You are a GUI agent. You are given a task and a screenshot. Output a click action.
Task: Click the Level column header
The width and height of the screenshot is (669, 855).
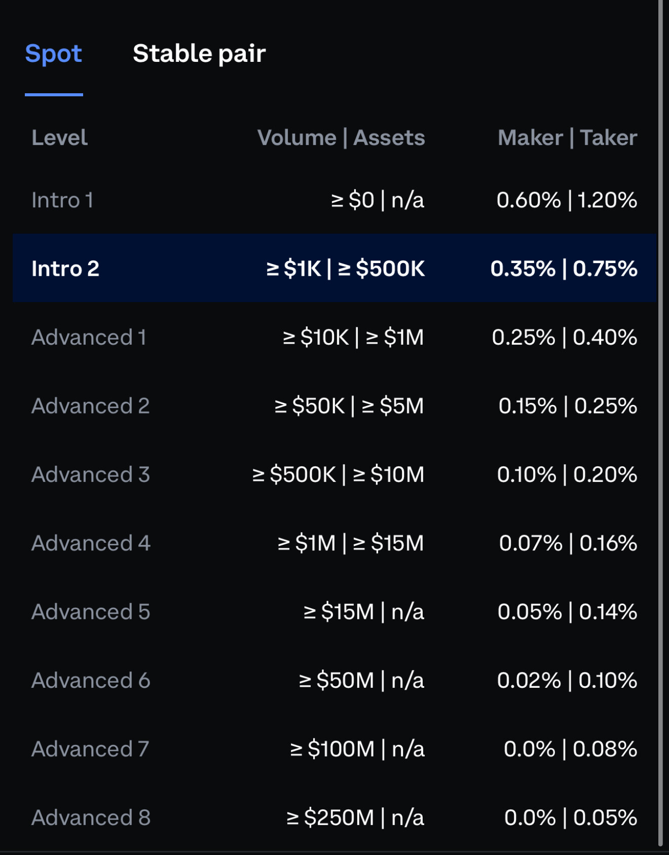[x=60, y=138]
